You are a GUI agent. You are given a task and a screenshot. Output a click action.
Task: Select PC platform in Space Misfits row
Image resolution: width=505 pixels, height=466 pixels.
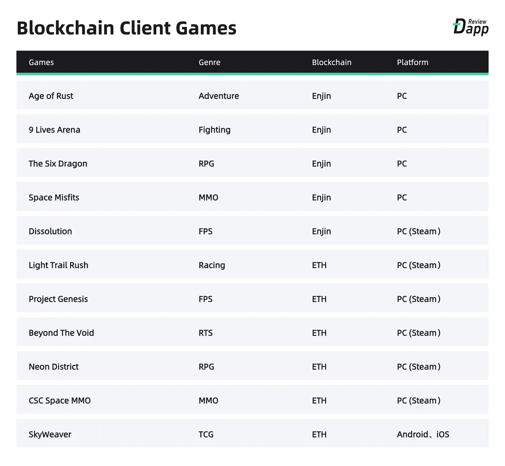coord(402,198)
